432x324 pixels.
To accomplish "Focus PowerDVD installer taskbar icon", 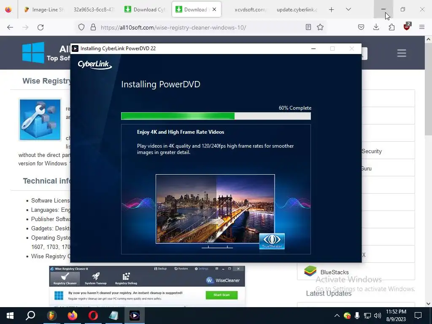I will [x=135, y=316].
